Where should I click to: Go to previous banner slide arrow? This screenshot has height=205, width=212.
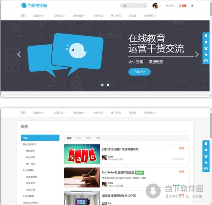[x=19, y=54]
